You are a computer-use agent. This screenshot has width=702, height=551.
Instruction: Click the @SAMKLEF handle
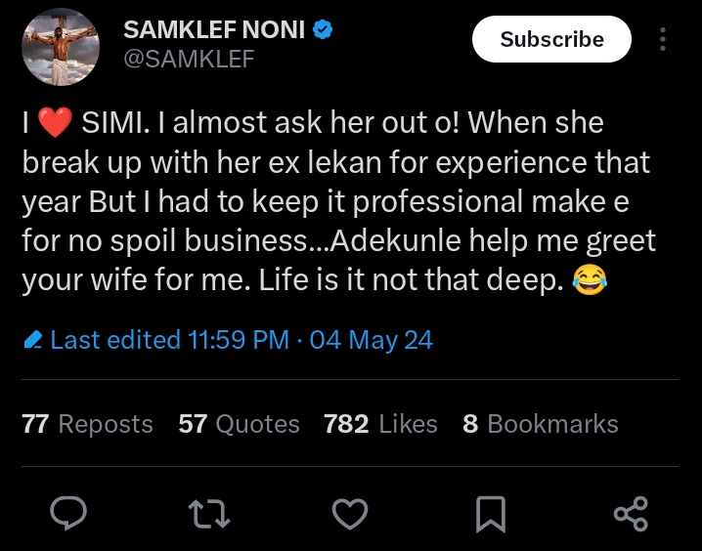[189, 60]
